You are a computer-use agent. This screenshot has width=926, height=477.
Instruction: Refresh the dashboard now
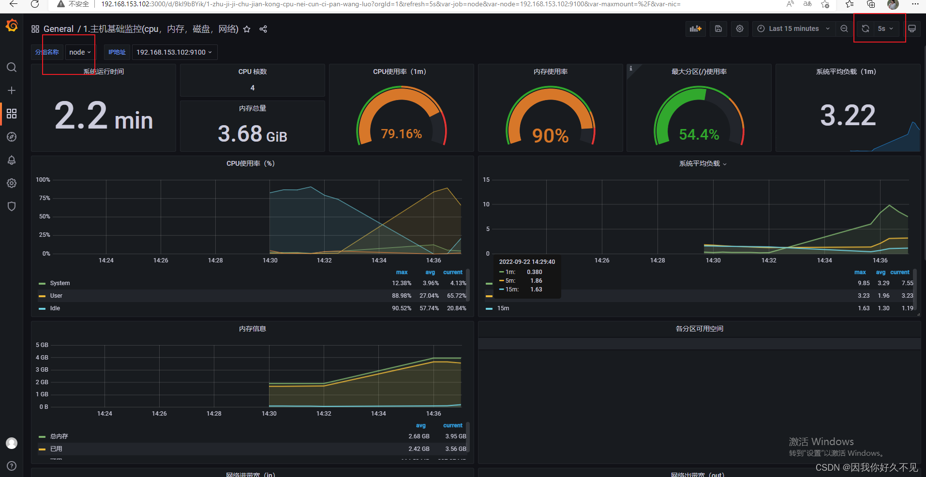point(866,29)
